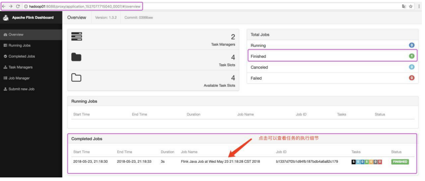Click Start Time column header in Running Jobs
Image resolution: width=425 pixels, height=181 pixels.
pyautogui.click(x=81, y=114)
